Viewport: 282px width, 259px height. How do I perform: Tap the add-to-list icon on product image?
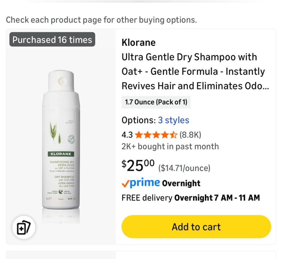point(23,227)
